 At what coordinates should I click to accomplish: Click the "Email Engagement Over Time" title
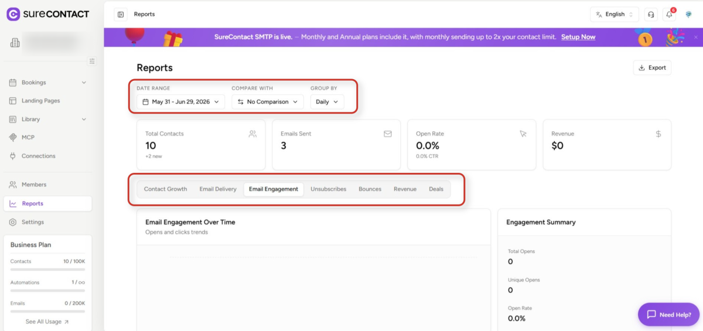point(190,222)
